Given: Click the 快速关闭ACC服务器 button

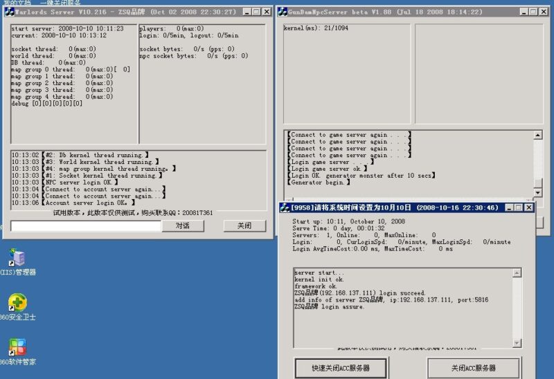Looking at the screenshot, I should [x=339, y=367].
